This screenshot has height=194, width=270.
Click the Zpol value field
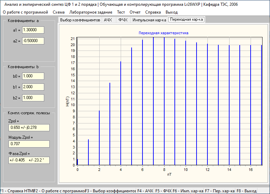coord(29,128)
